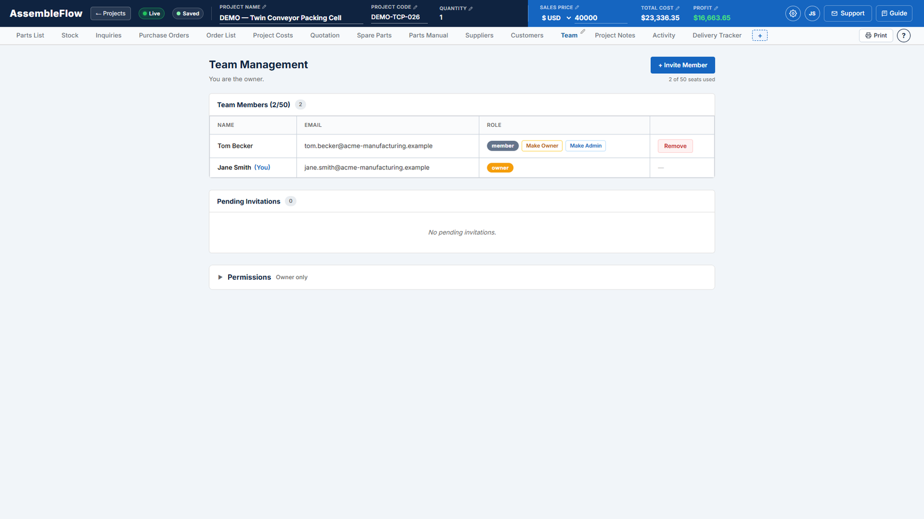Toggle the Live status pill
The width and height of the screenshot is (924, 519).
152,13
